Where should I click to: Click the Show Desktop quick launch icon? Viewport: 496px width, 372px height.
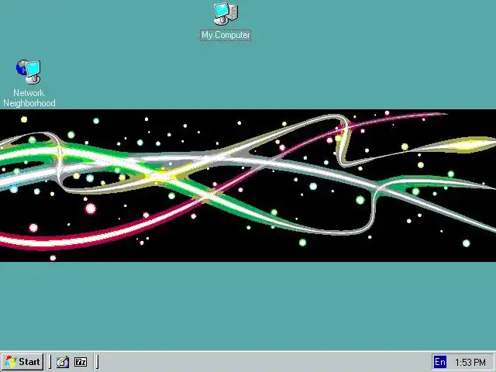63,362
